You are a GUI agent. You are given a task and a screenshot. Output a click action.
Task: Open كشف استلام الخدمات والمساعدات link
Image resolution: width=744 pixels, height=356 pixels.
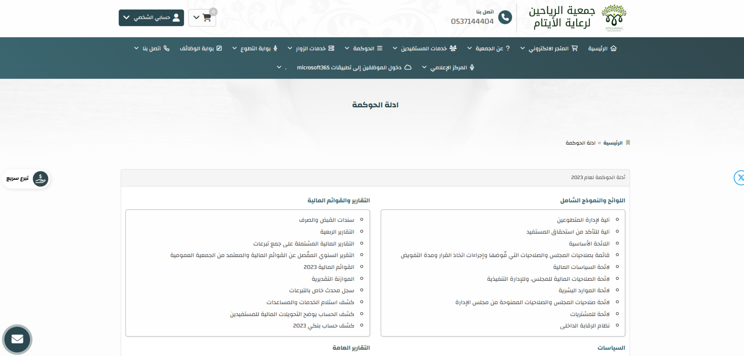(310, 302)
